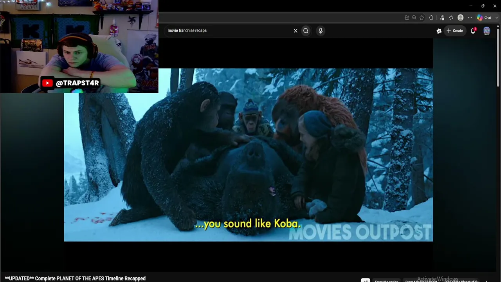501x282 pixels.
Task: Open the browser profile avatar
Action: tap(461, 18)
